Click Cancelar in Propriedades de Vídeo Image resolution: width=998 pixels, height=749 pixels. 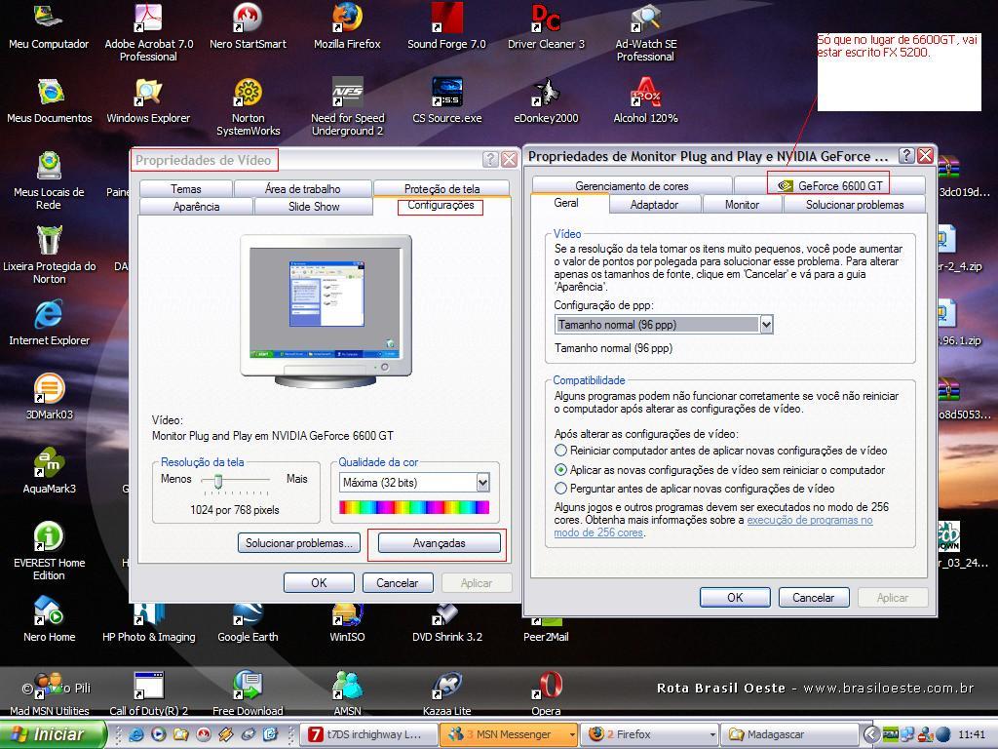(x=398, y=583)
